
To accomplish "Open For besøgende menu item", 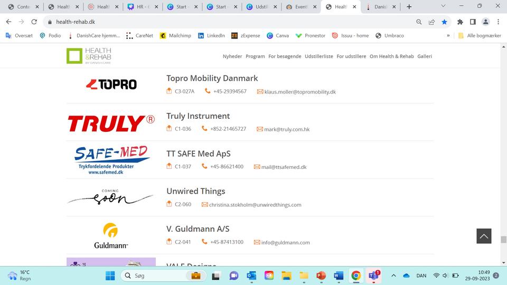I will (285, 56).
